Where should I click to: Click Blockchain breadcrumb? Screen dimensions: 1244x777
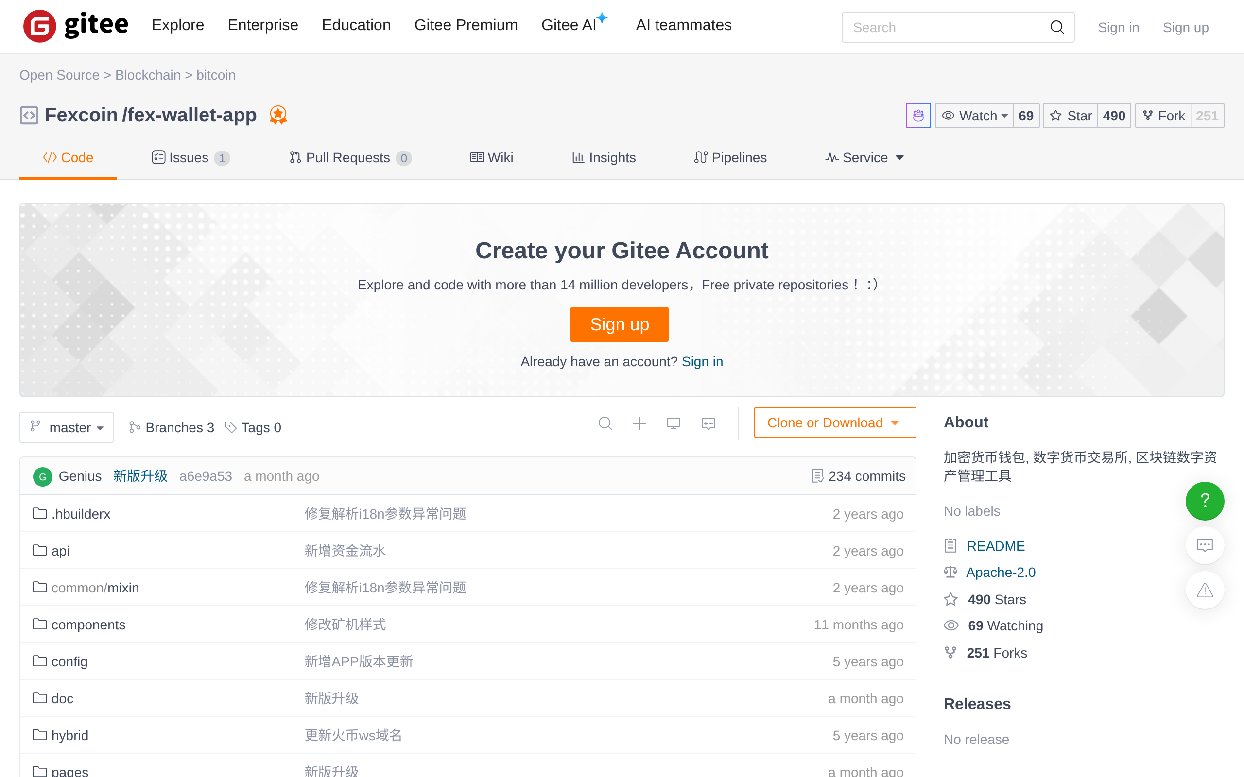[x=148, y=75]
